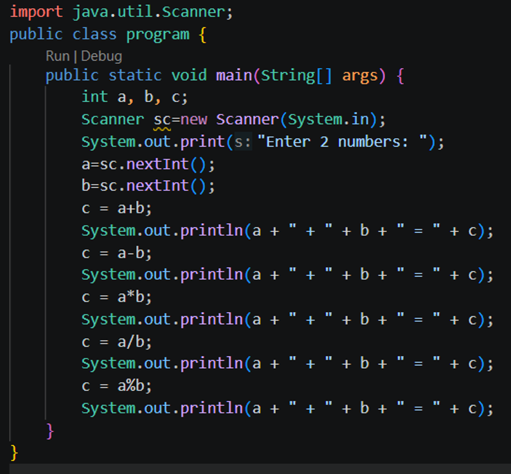Click the "Enter 2 numbers: " string

(x=342, y=142)
